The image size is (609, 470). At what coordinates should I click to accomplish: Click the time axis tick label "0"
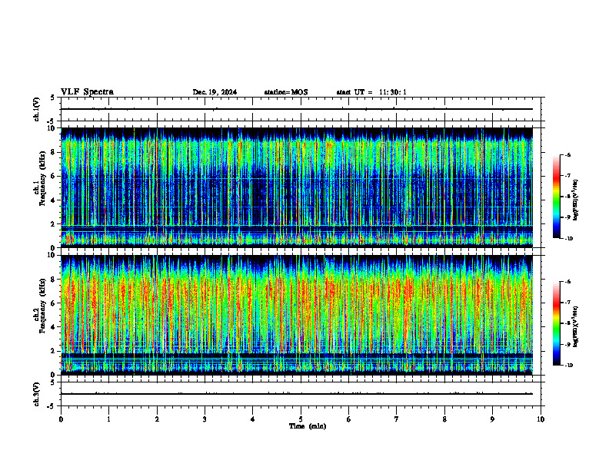pyautogui.click(x=61, y=419)
